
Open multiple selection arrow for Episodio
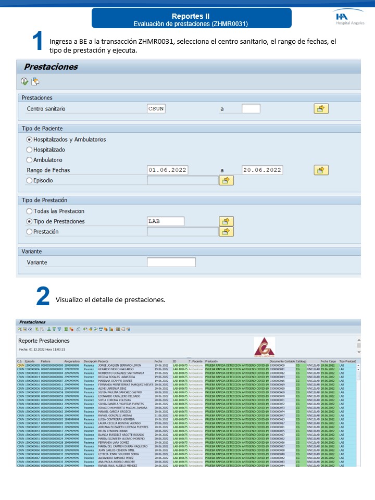(226, 180)
